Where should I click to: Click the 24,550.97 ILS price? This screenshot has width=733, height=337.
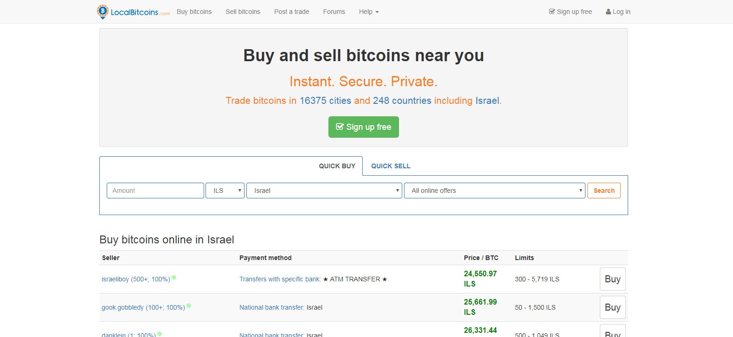click(480, 279)
